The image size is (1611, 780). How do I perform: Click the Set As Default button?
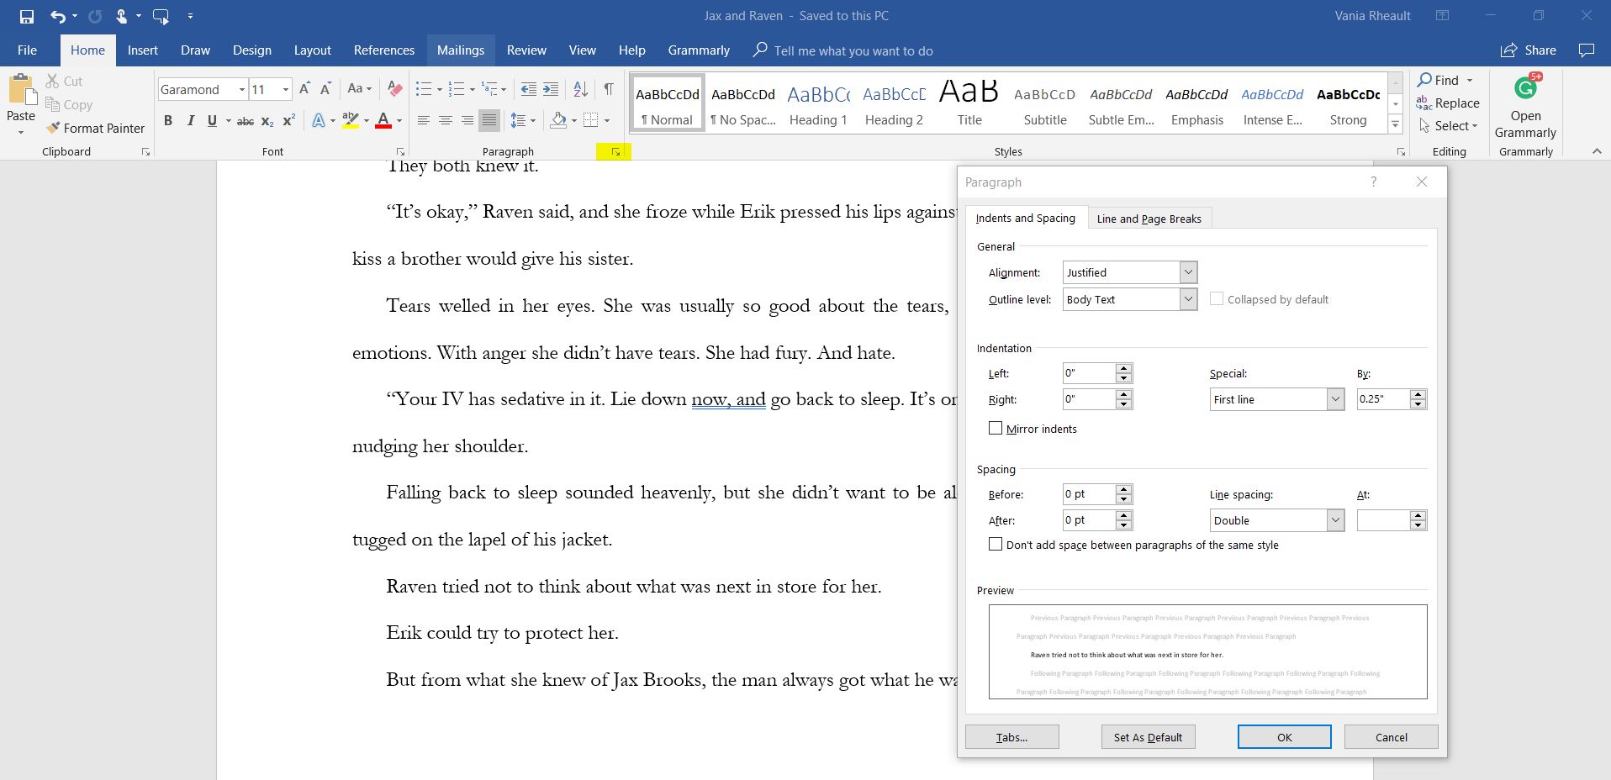[x=1148, y=737]
